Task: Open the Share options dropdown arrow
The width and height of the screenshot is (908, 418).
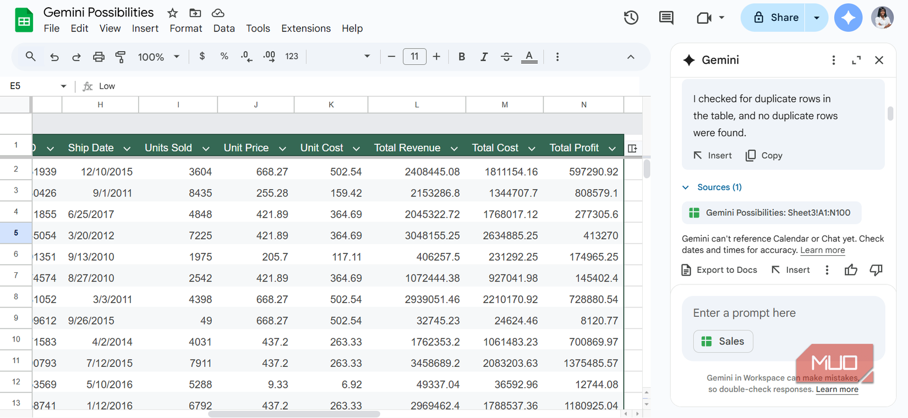Action: [817, 18]
